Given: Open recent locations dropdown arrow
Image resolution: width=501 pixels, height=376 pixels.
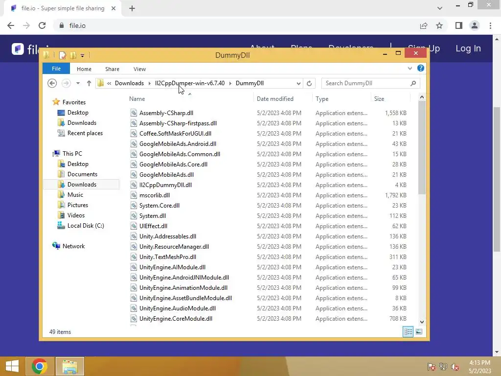Looking at the screenshot, I should click(78, 83).
